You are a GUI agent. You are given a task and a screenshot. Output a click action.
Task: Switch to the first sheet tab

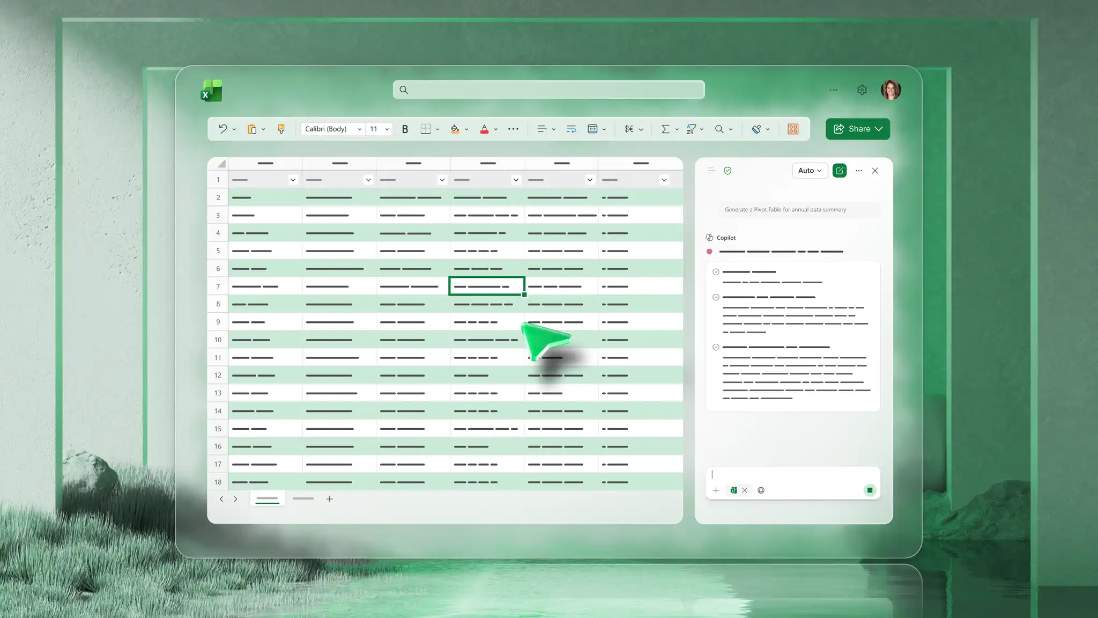(x=267, y=498)
